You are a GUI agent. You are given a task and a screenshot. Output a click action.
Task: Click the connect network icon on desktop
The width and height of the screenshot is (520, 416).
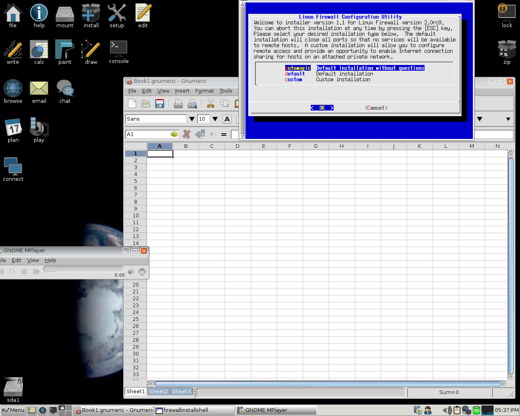click(13, 169)
